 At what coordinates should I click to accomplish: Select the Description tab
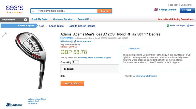click(x=134, y=48)
